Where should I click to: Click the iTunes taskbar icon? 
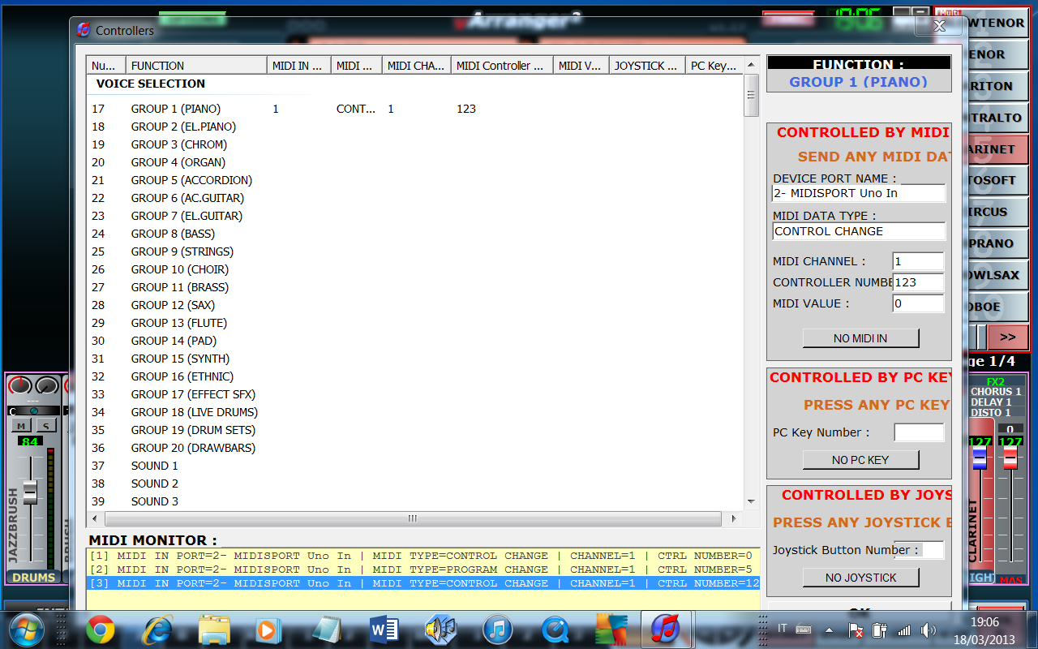(x=498, y=629)
